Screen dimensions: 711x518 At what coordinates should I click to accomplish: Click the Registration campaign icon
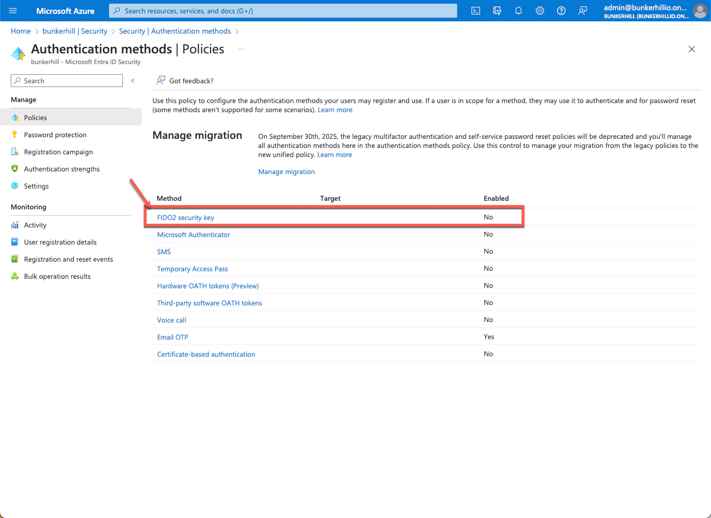point(15,152)
